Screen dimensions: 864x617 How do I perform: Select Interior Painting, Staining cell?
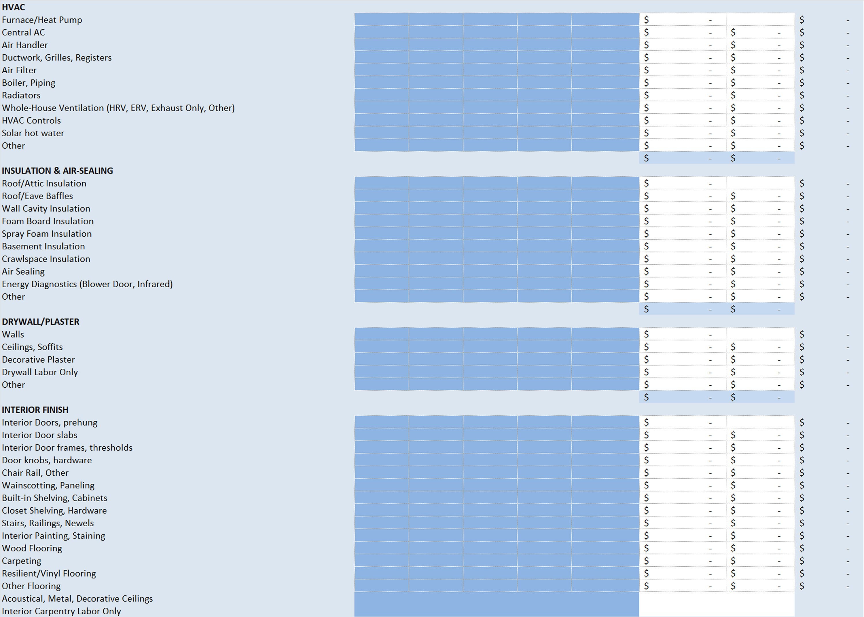[x=53, y=536]
